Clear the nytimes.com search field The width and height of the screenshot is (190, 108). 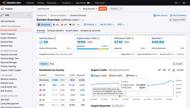point(80,9)
